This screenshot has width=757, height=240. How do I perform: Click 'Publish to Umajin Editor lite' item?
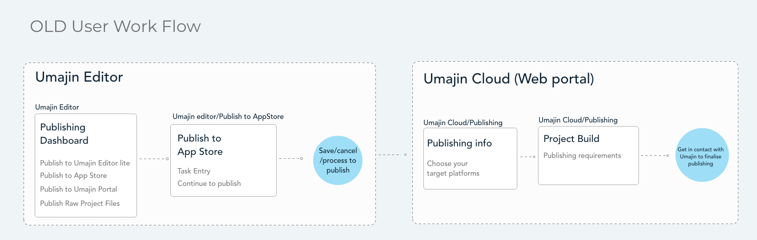(85, 163)
